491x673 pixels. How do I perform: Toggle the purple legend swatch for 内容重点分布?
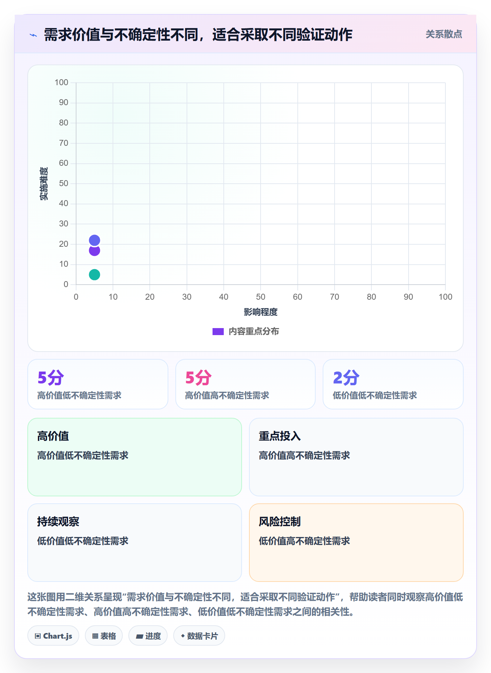(218, 332)
